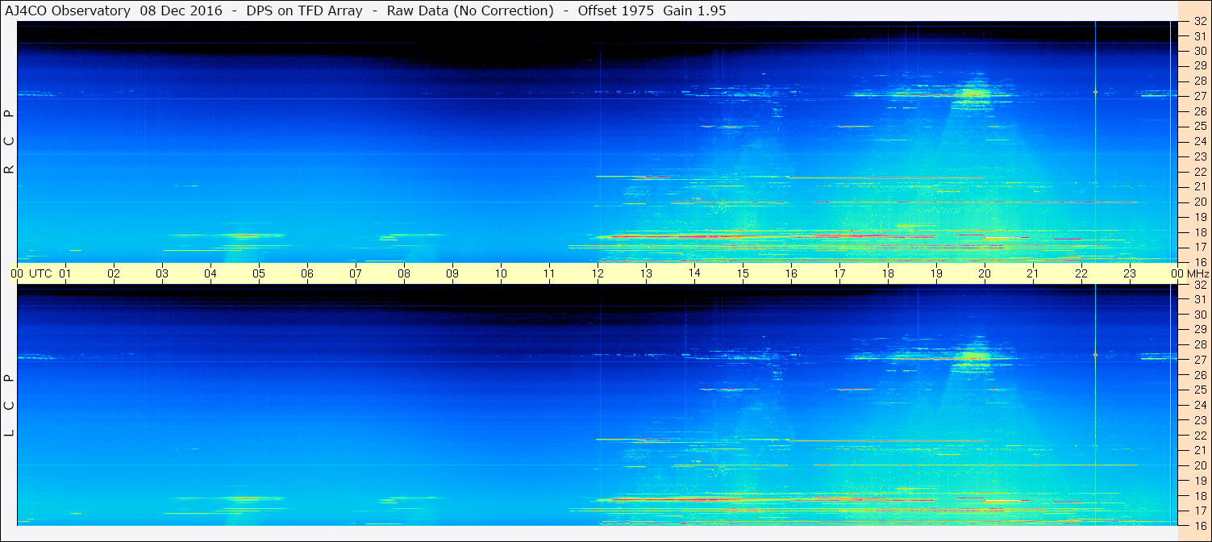This screenshot has height=542, width=1212.
Task: Click the 20 MHz label in LCP panel
Action: 1200,465
